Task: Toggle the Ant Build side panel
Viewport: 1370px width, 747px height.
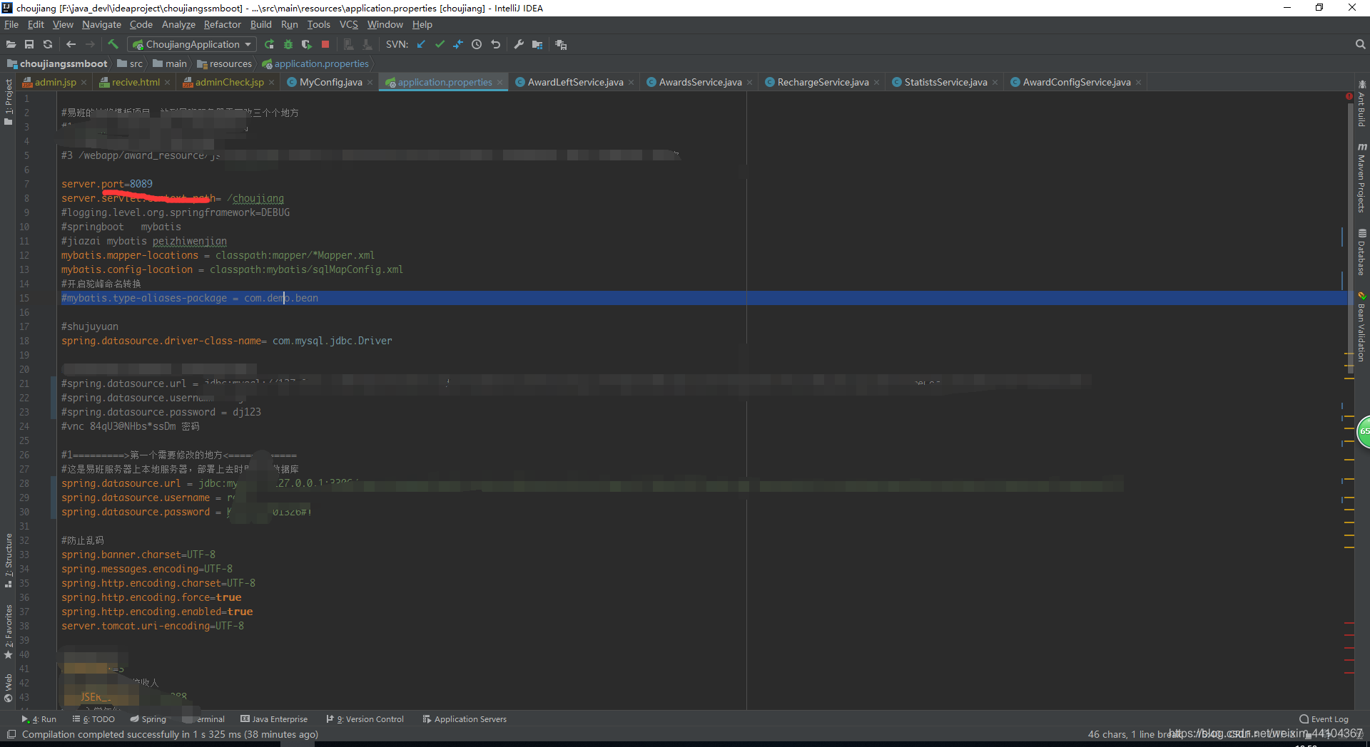Action: point(1361,103)
